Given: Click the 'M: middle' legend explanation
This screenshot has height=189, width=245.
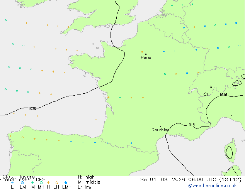Looking at the screenshot, I should point(89,182).
